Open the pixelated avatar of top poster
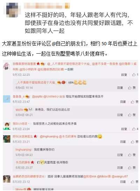This screenshot has width=140, height=191. pyautogui.click(x=12, y=10)
